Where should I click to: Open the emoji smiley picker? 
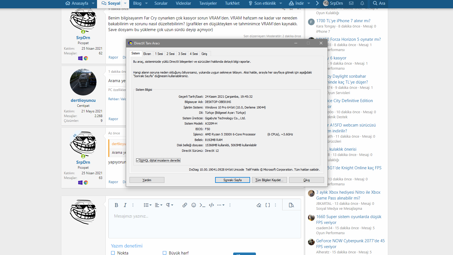194,205
